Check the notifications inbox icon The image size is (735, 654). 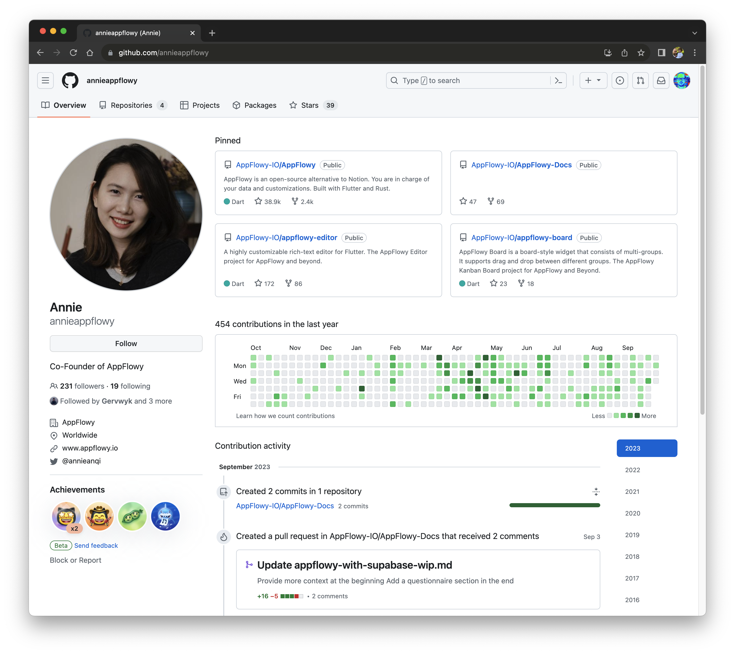(661, 80)
